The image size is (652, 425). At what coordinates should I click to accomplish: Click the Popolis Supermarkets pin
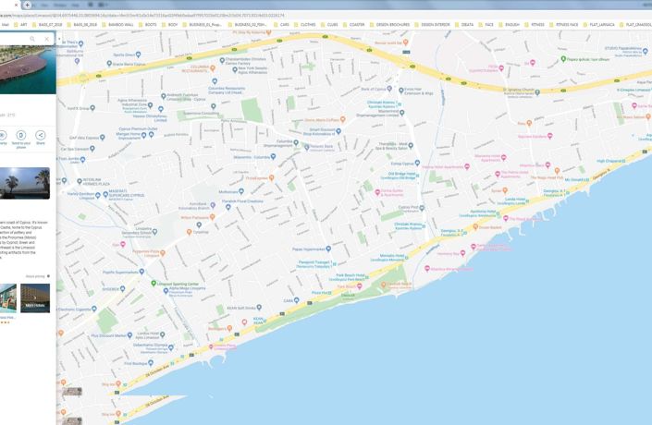pyautogui.click(x=141, y=272)
